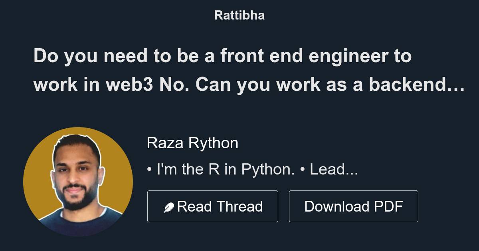Click Read Thread button's text label
This screenshot has height=251, width=479.
click(220, 206)
